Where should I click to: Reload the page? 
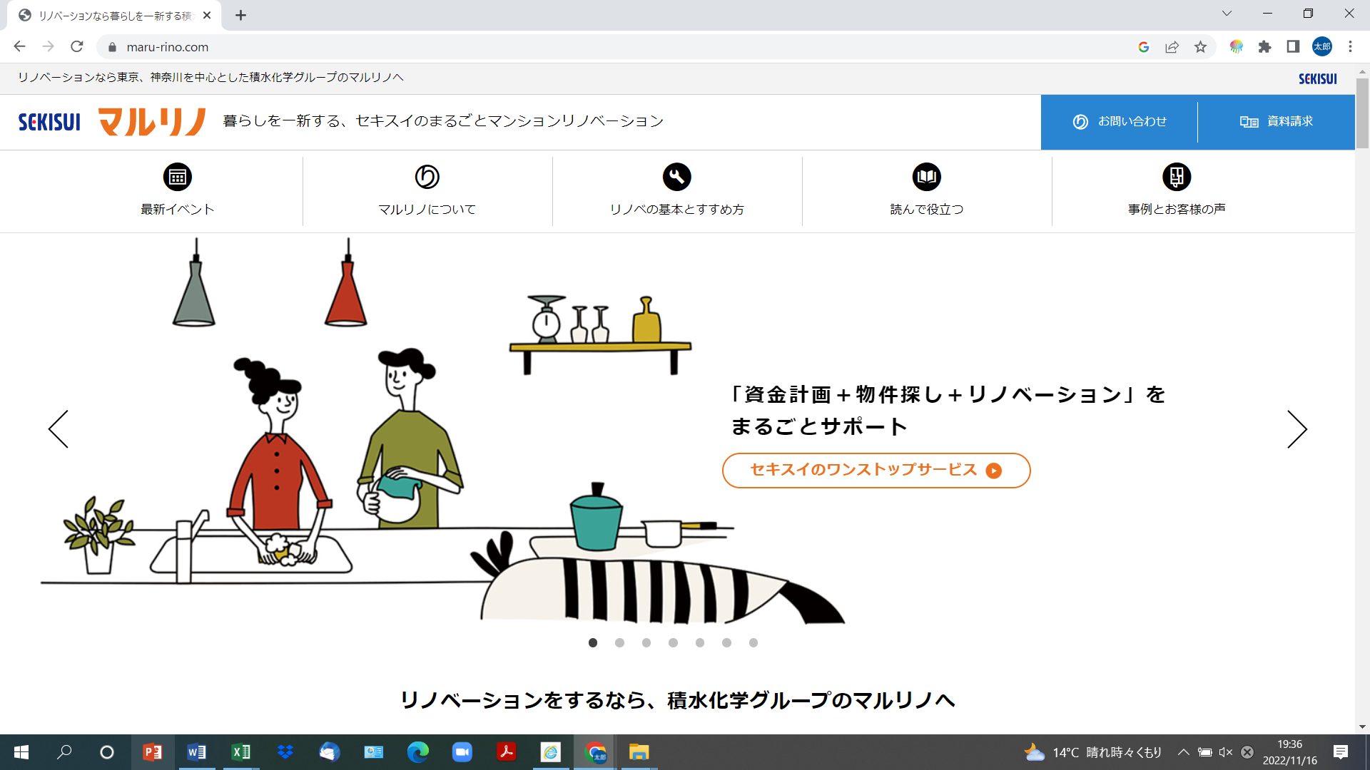click(x=77, y=47)
